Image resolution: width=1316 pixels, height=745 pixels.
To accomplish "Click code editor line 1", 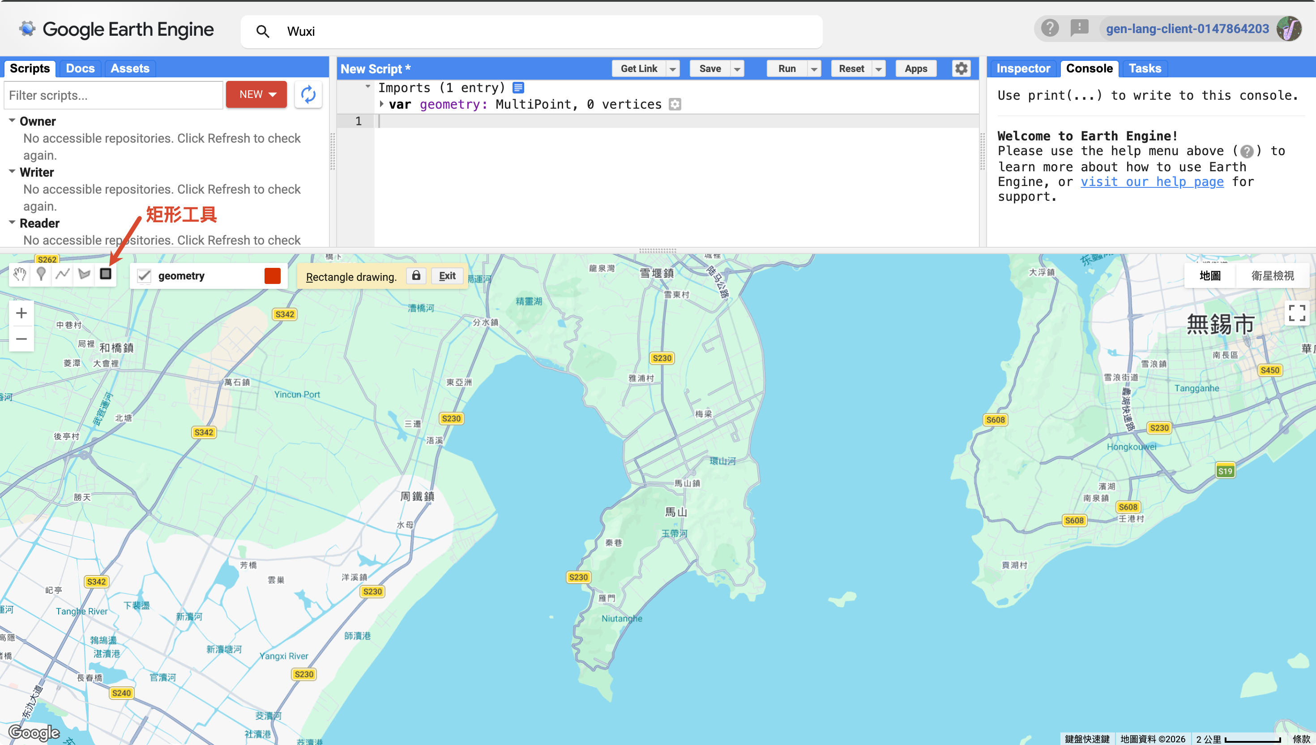I will point(676,121).
